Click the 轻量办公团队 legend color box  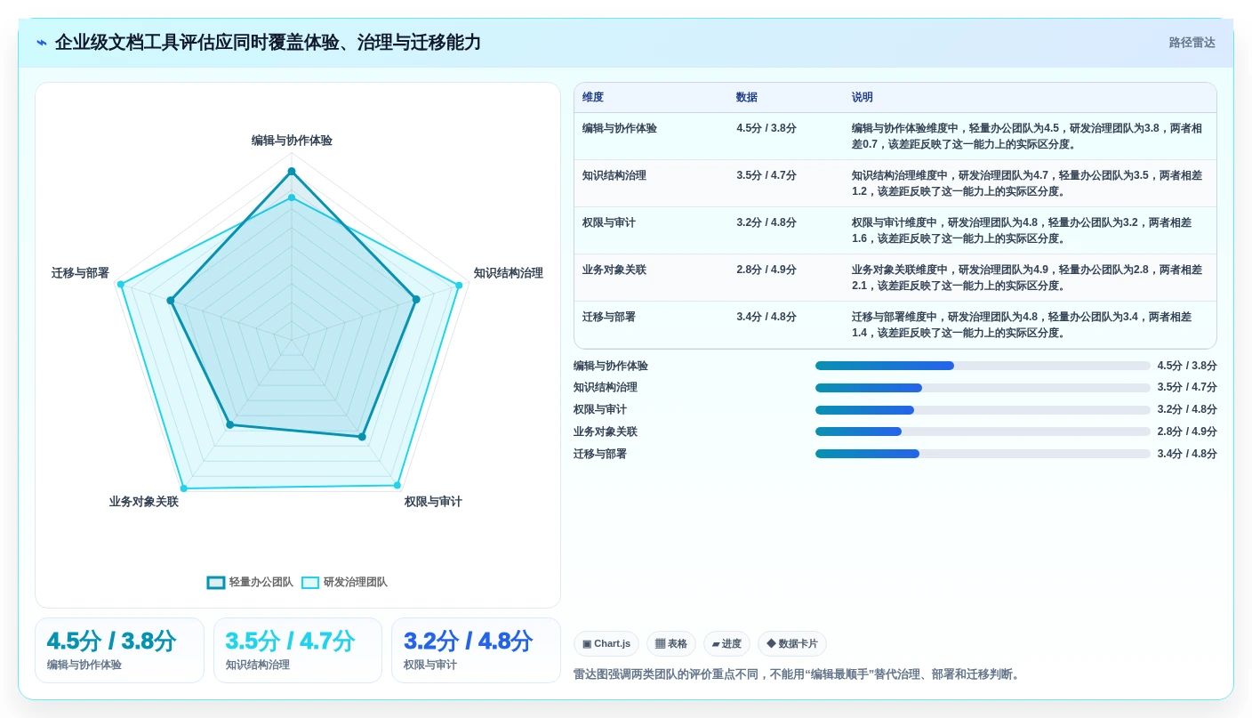pos(216,583)
